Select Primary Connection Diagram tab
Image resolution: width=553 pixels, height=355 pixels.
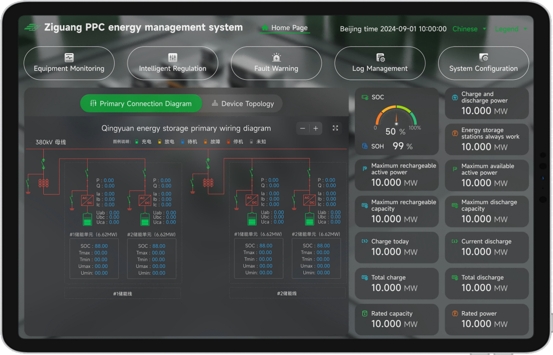(141, 104)
